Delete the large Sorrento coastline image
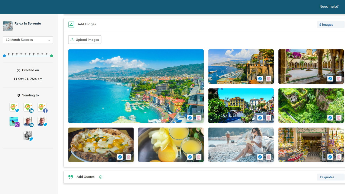This screenshot has width=345, height=194. 199,118
